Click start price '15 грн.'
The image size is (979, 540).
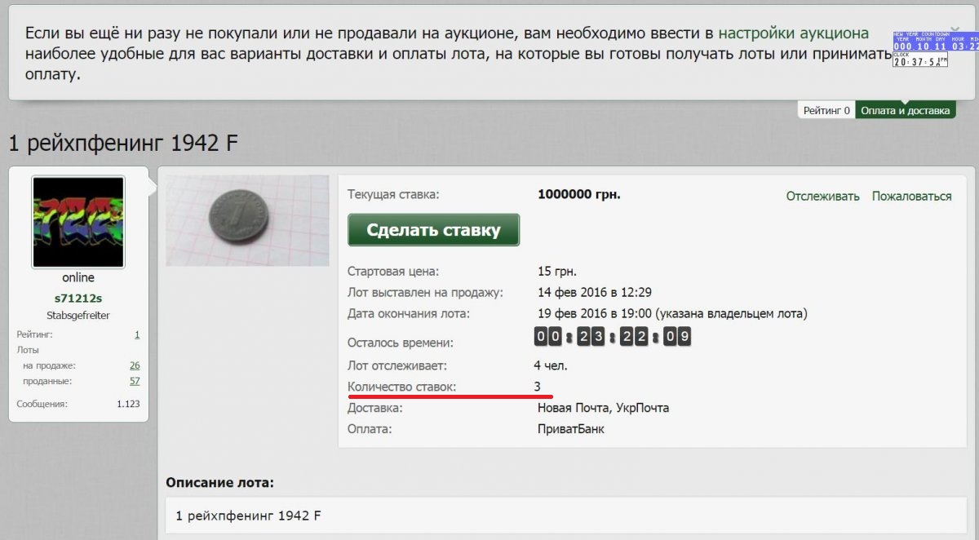pyautogui.click(x=557, y=271)
